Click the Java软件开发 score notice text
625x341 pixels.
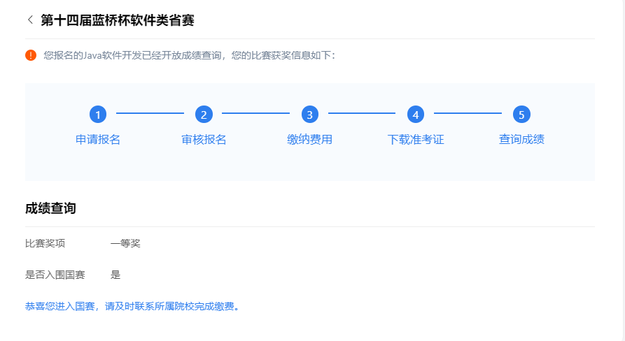pos(189,55)
